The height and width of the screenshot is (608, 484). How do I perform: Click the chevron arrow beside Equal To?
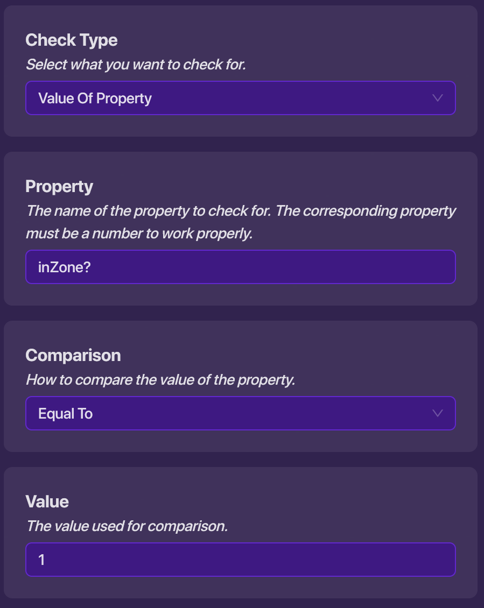pos(438,413)
